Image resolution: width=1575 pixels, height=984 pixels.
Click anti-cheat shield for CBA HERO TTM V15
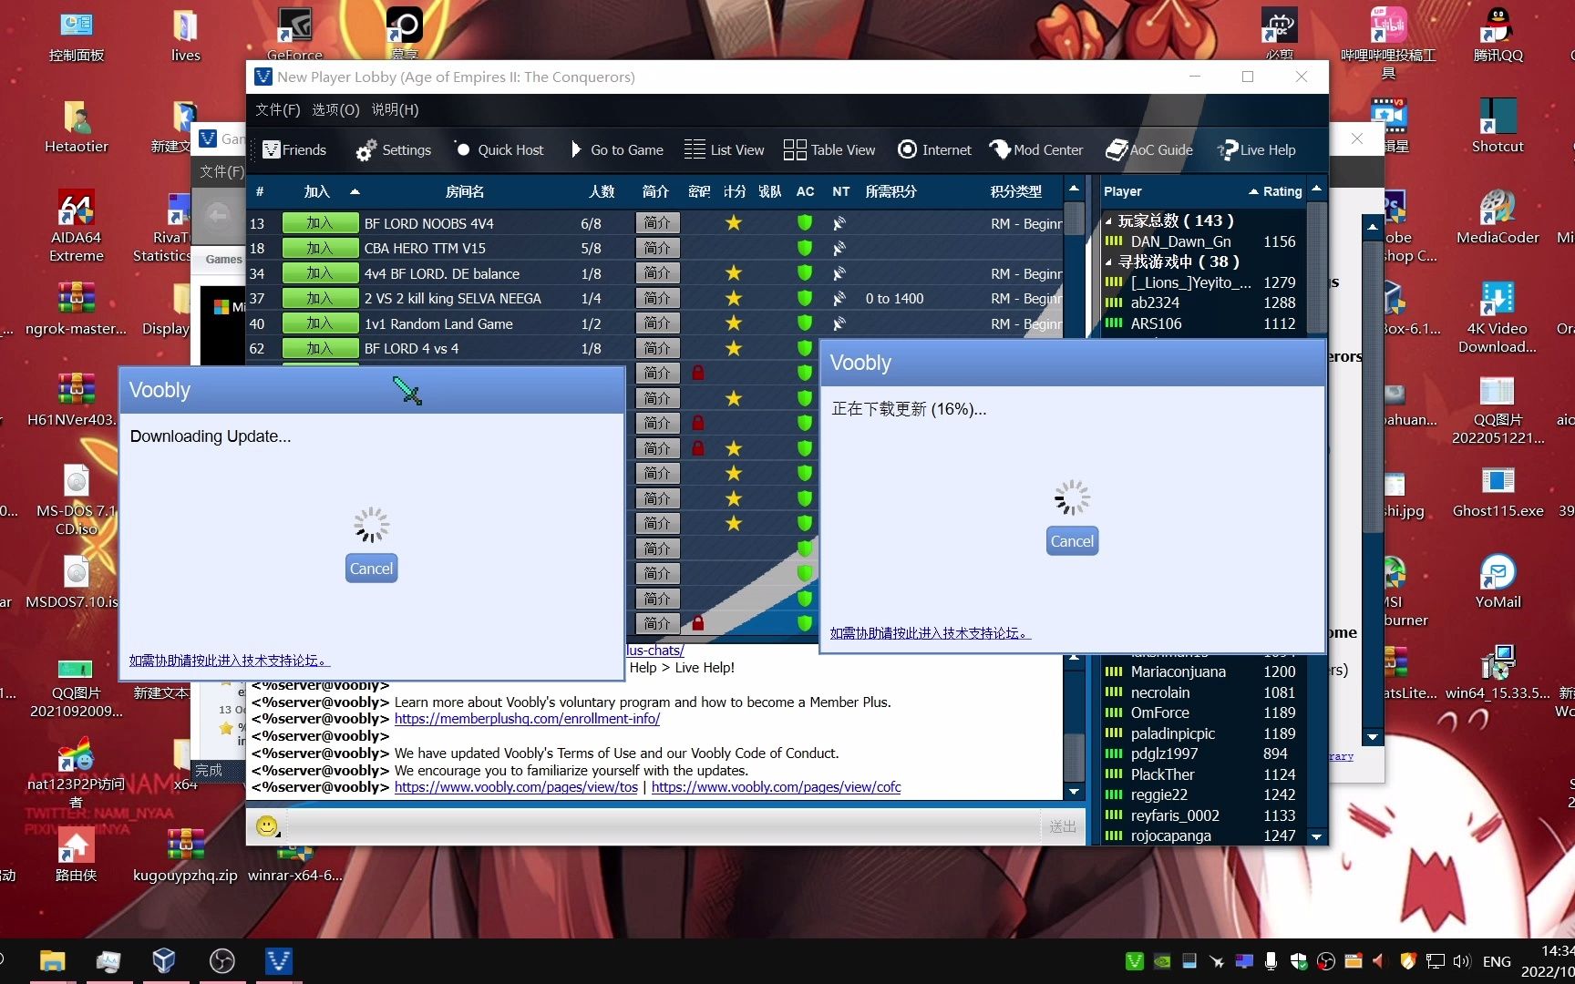pos(804,248)
